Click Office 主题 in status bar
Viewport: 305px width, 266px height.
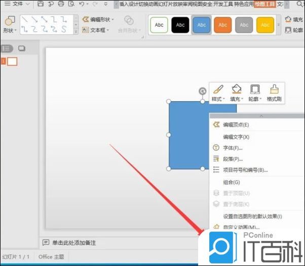[x=51, y=257]
